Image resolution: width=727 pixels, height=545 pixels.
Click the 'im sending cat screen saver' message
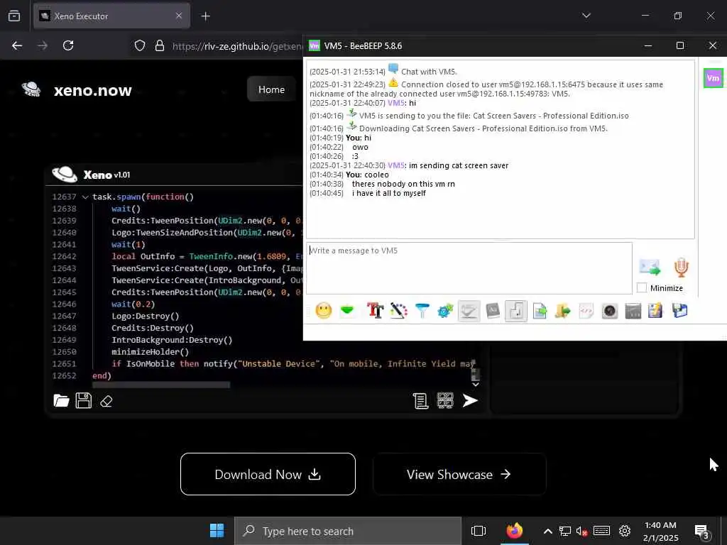(x=459, y=165)
